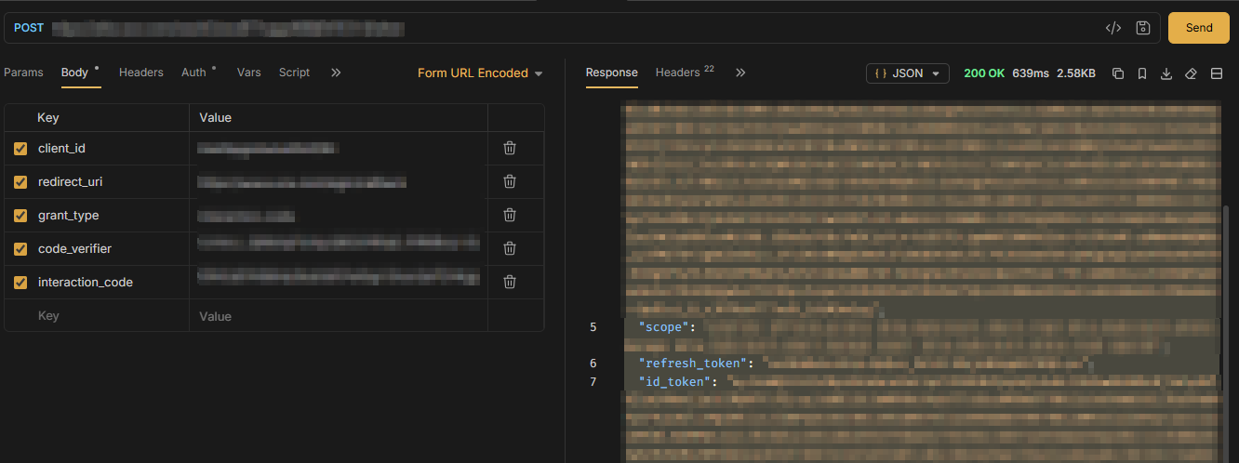The width and height of the screenshot is (1239, 463).
Task: Expand more request tabs chevron
Action: coord(336,73)
